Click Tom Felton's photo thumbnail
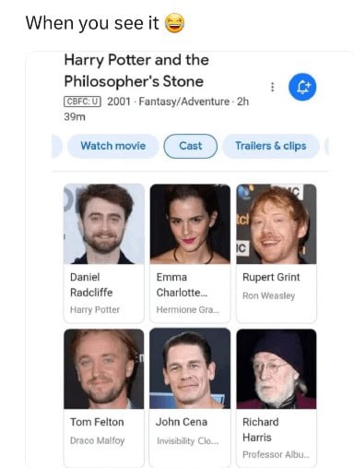 (104, 369)
